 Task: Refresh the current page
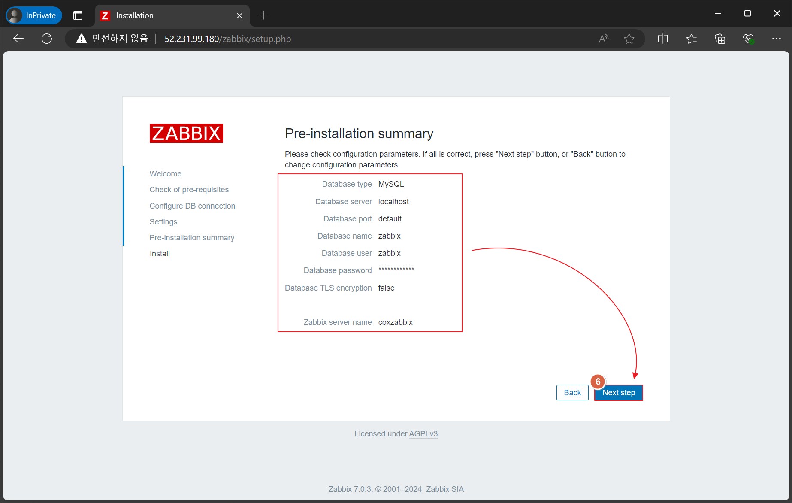point(47,39)
